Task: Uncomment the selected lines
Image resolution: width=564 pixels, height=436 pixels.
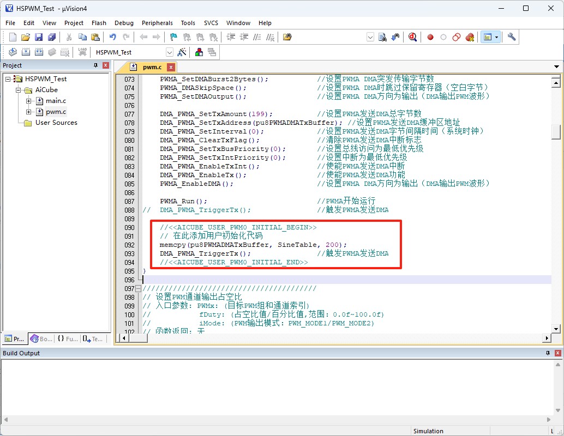Action: pyautogui.click(x=270, y=37)
